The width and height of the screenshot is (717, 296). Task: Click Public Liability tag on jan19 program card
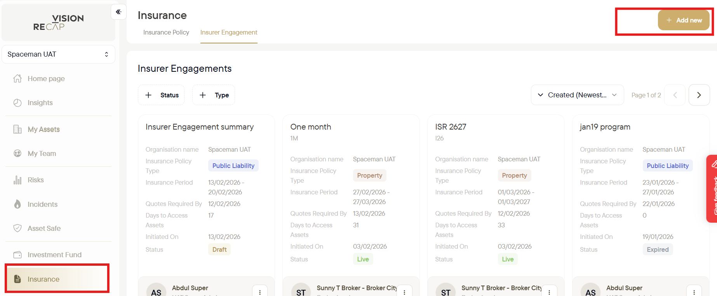(668, 166)
